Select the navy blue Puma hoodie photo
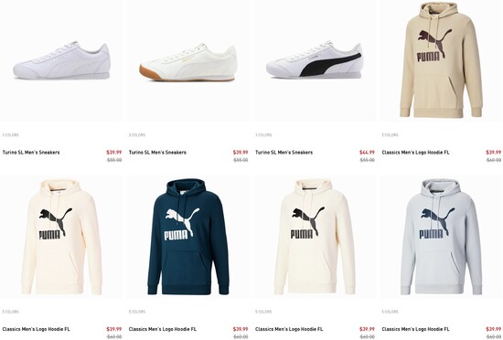The image size is (503, 340). (x=188, y=237)
